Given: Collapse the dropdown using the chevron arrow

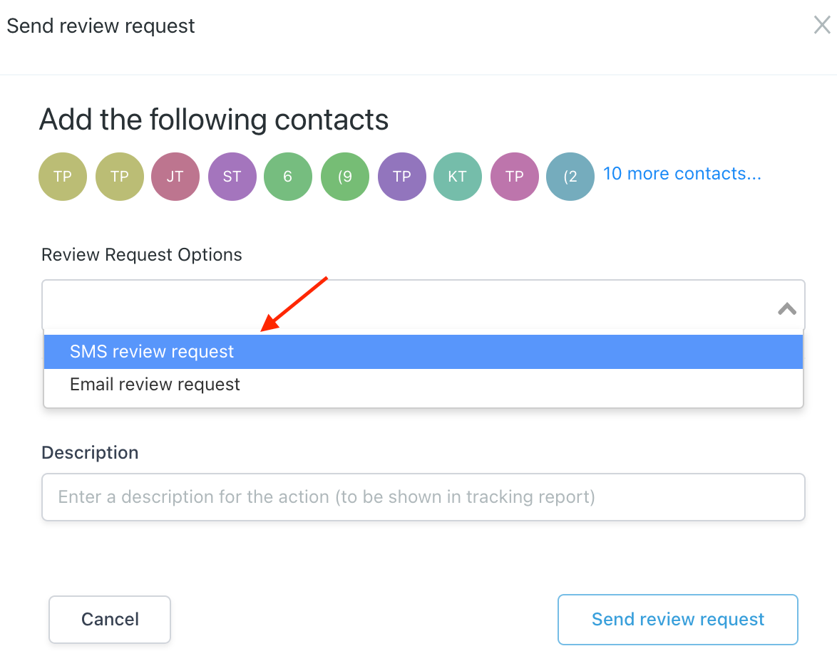Looking at the screenshot, I should coord(786,308).
